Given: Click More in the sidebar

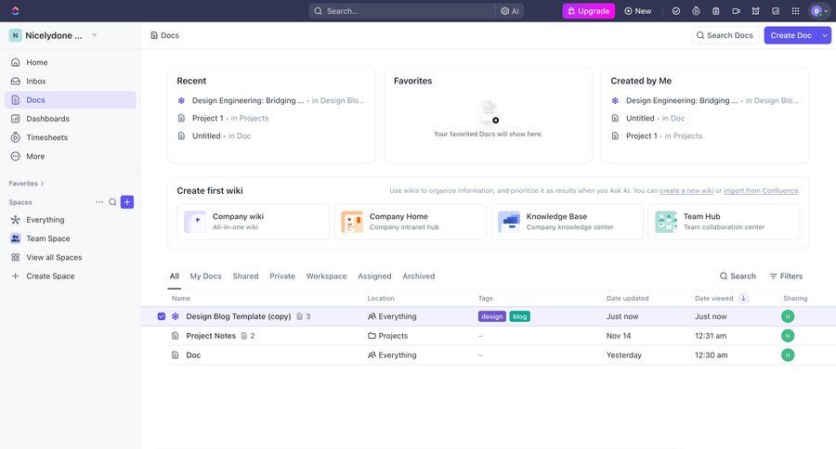Looking at the screenshot, I should pyautogui.click(x=71, y=156).
